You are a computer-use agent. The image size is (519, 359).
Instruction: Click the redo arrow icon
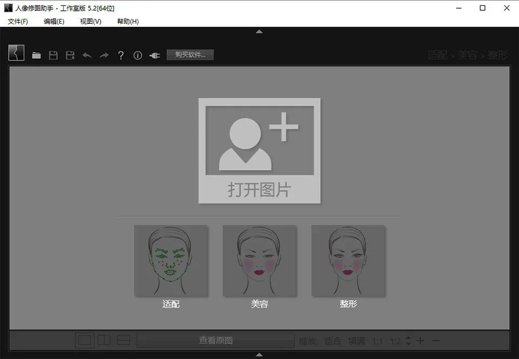(104, 55)
